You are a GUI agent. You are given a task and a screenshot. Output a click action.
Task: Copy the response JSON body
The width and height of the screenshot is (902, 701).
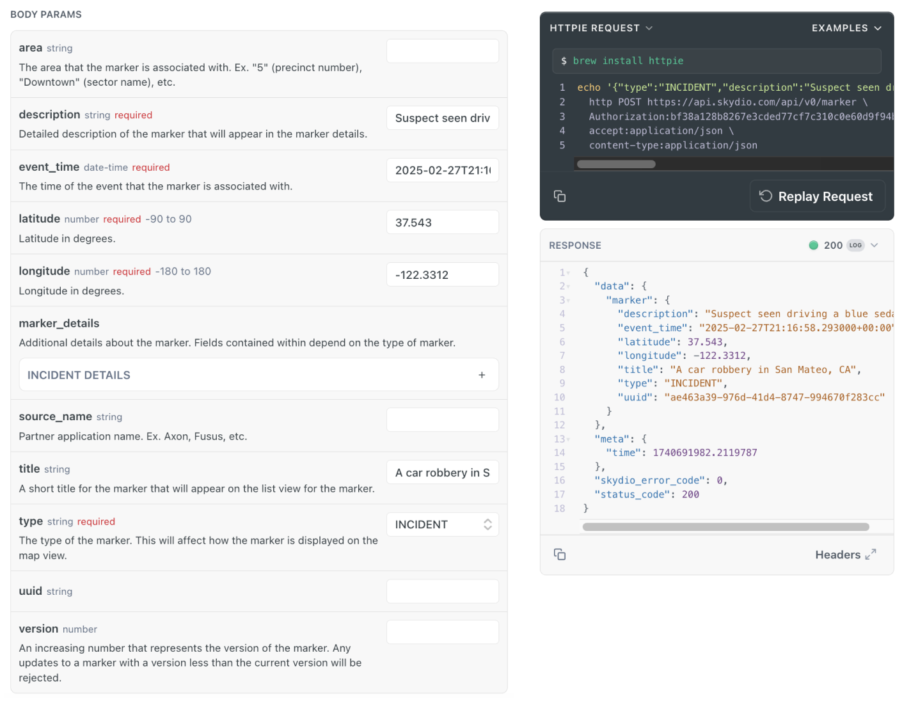[x=560, y=555]
